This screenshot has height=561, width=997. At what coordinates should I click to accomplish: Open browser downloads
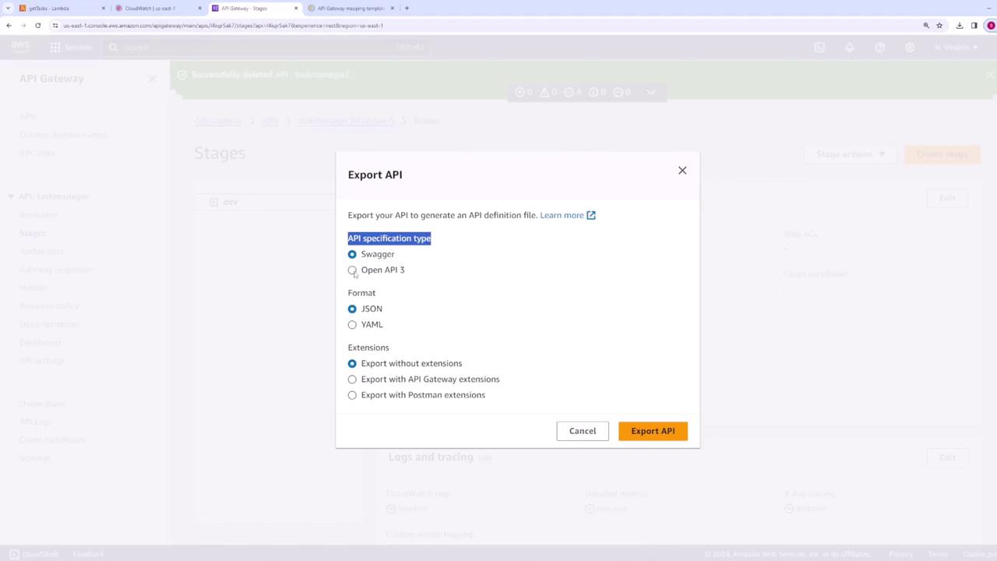(960, 26)
